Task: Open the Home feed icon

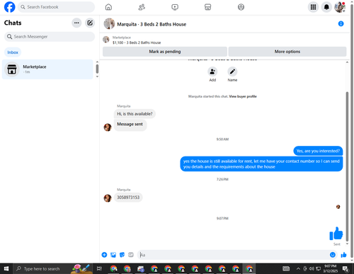Action: pyautogui.click(x=108, y=7)
